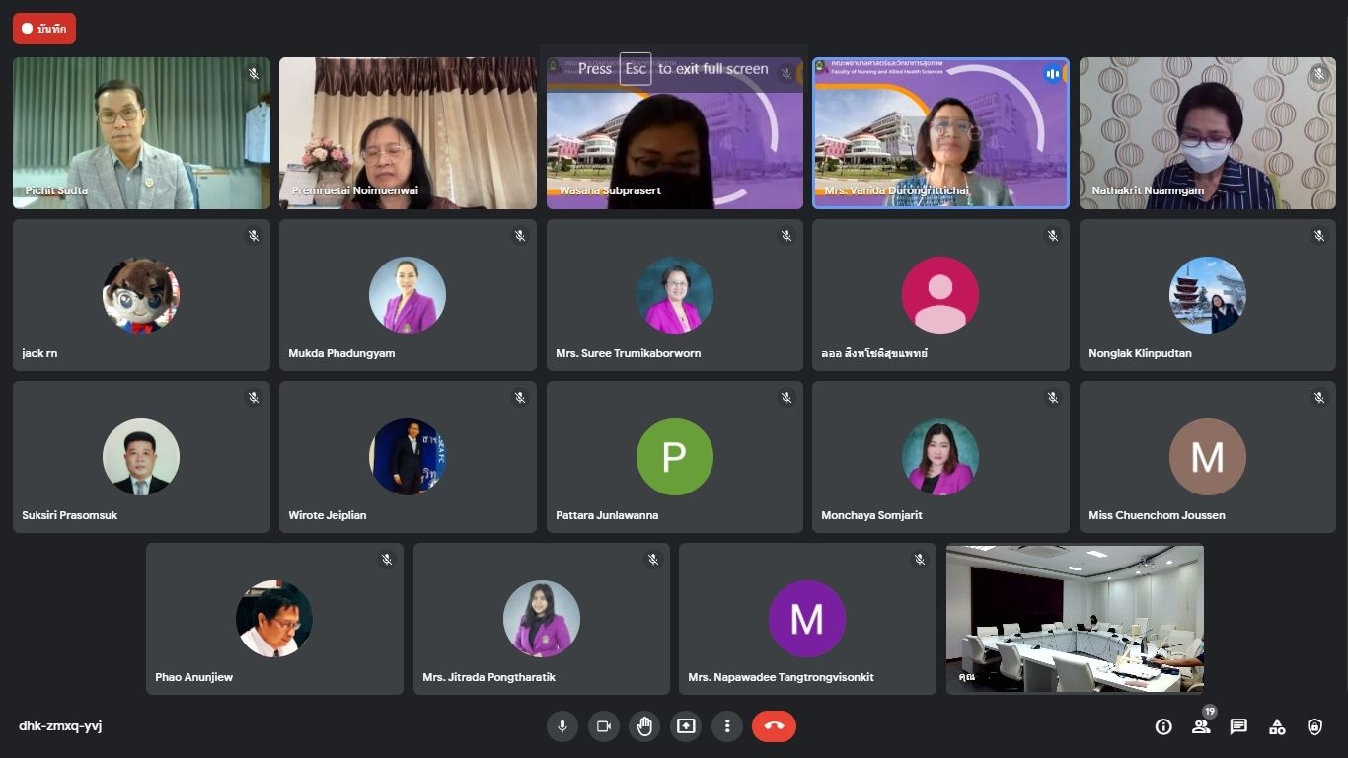Click the red recording indicator
The height and width of the screenshot is (758, 1348).
pyautogui.click(x=44, y=29)
